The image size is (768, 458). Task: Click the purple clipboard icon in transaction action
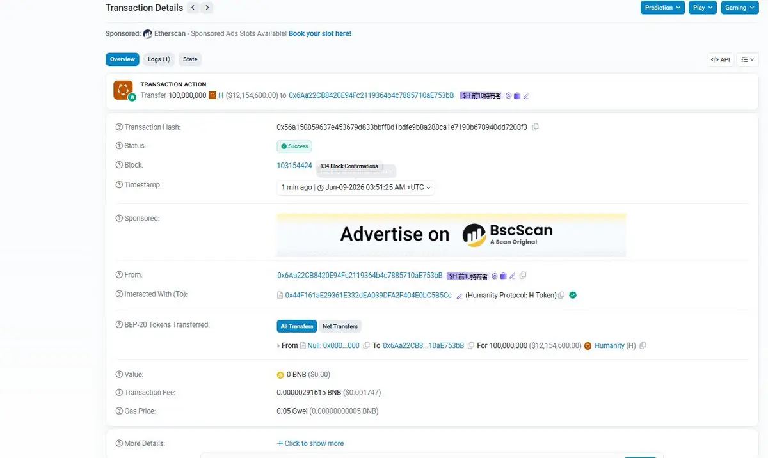tap(517, 96)
